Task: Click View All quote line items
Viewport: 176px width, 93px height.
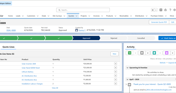Action: 55,88
